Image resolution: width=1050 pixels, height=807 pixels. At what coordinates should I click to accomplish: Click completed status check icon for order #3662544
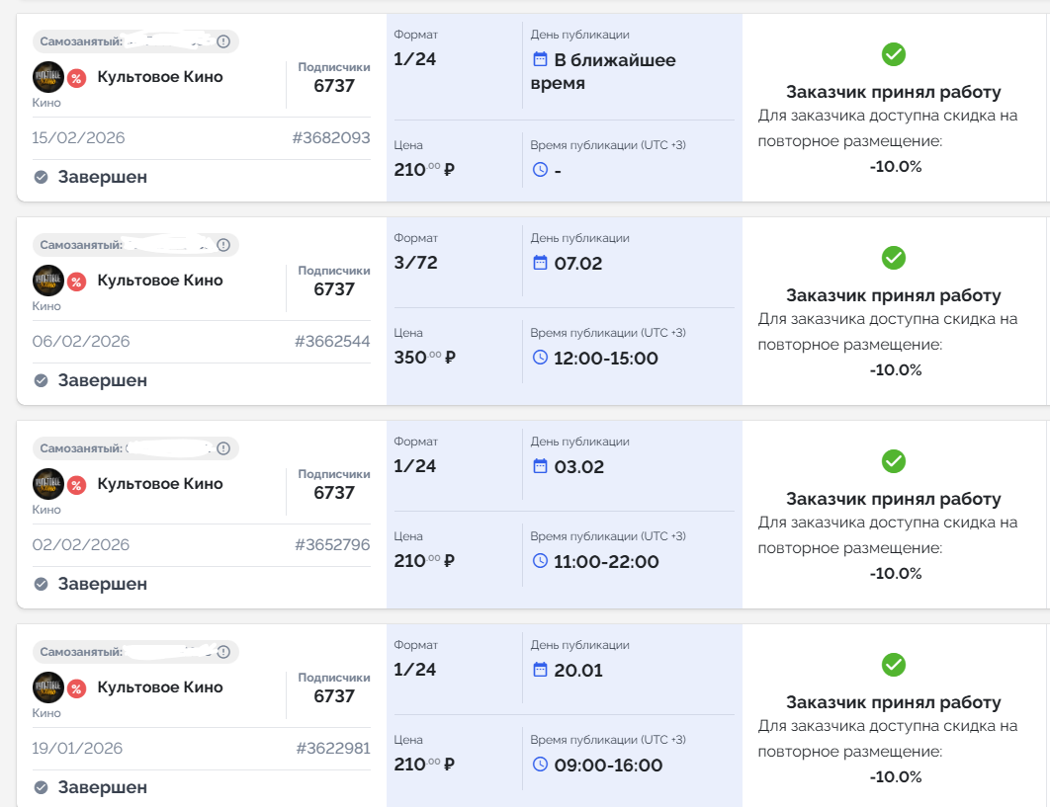(x=42, y=380)
